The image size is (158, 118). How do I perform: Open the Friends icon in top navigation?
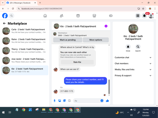[62, 16]
